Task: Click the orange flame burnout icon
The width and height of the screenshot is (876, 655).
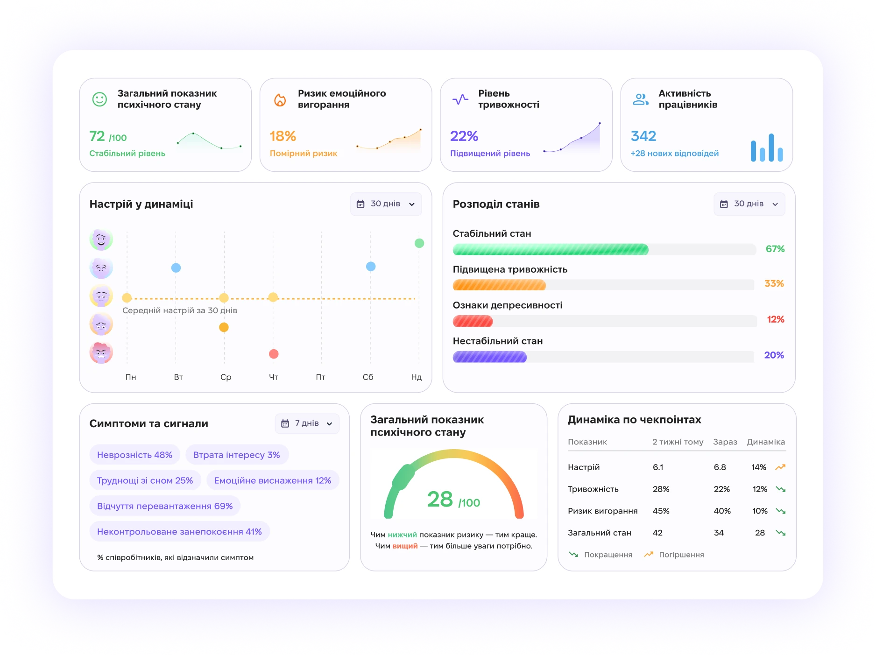Action: coord(280,99)
